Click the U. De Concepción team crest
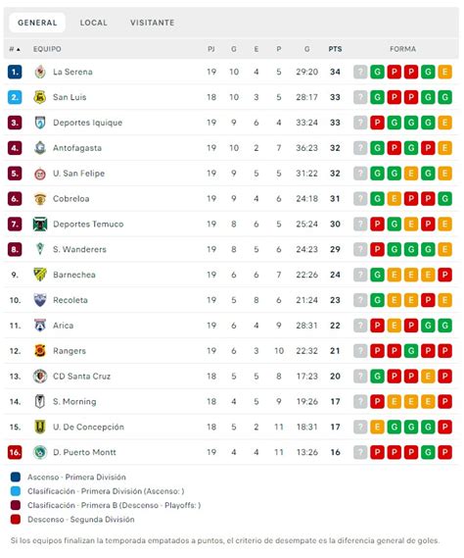This screenshot has height=558, width=464. click(x=40, y=427)
